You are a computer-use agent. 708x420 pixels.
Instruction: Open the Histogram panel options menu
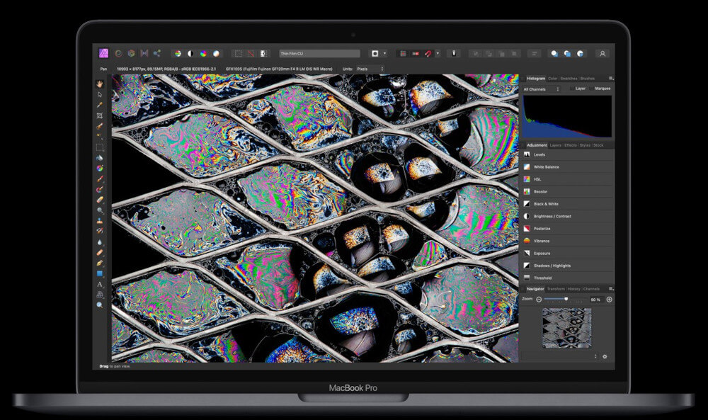(x=611, y=78)
